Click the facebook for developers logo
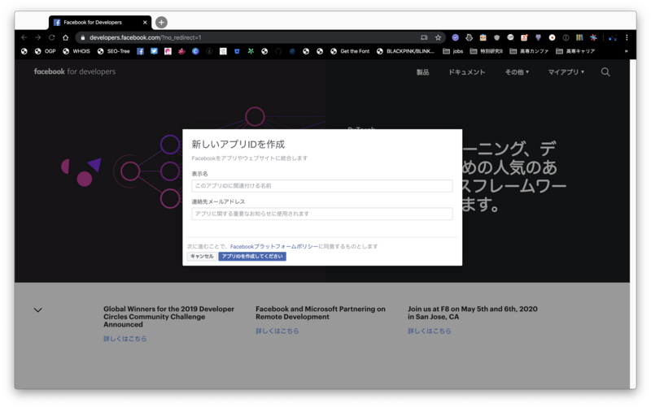Viewport: 651px width, 407px height. tap(75, 71)
